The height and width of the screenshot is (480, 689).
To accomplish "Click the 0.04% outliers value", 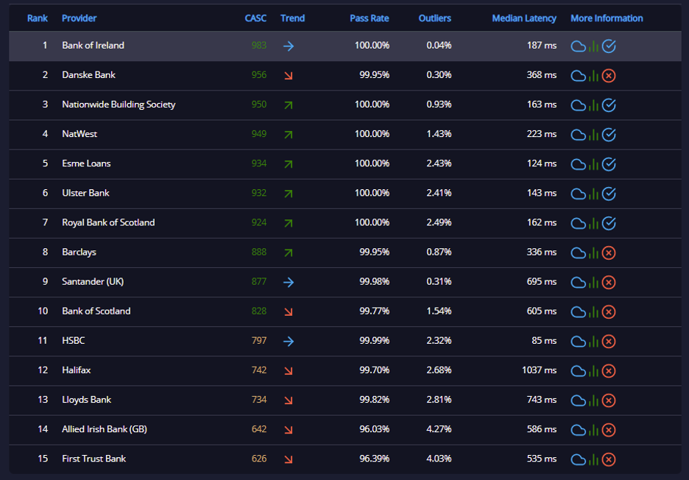I will tap(439, 45).
